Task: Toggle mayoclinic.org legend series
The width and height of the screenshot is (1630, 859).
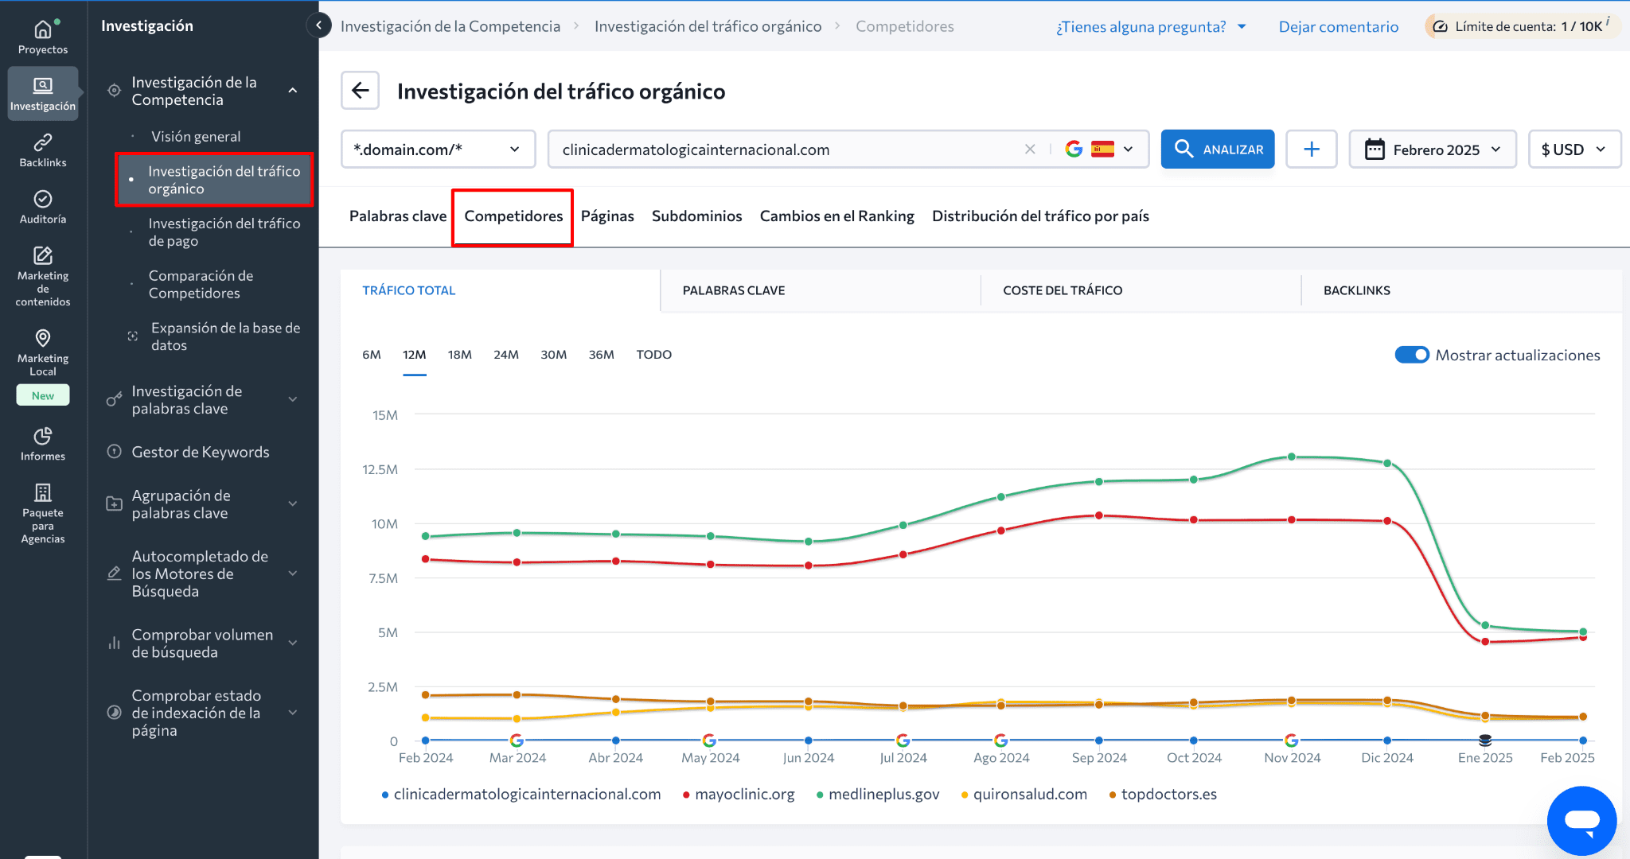Action: tap(739, 795)
